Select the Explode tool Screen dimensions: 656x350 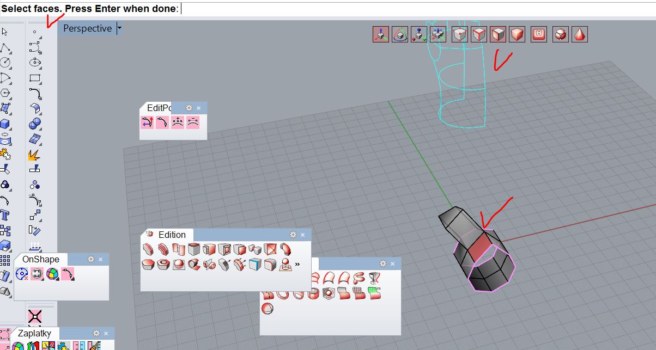(x=35, y=155)
